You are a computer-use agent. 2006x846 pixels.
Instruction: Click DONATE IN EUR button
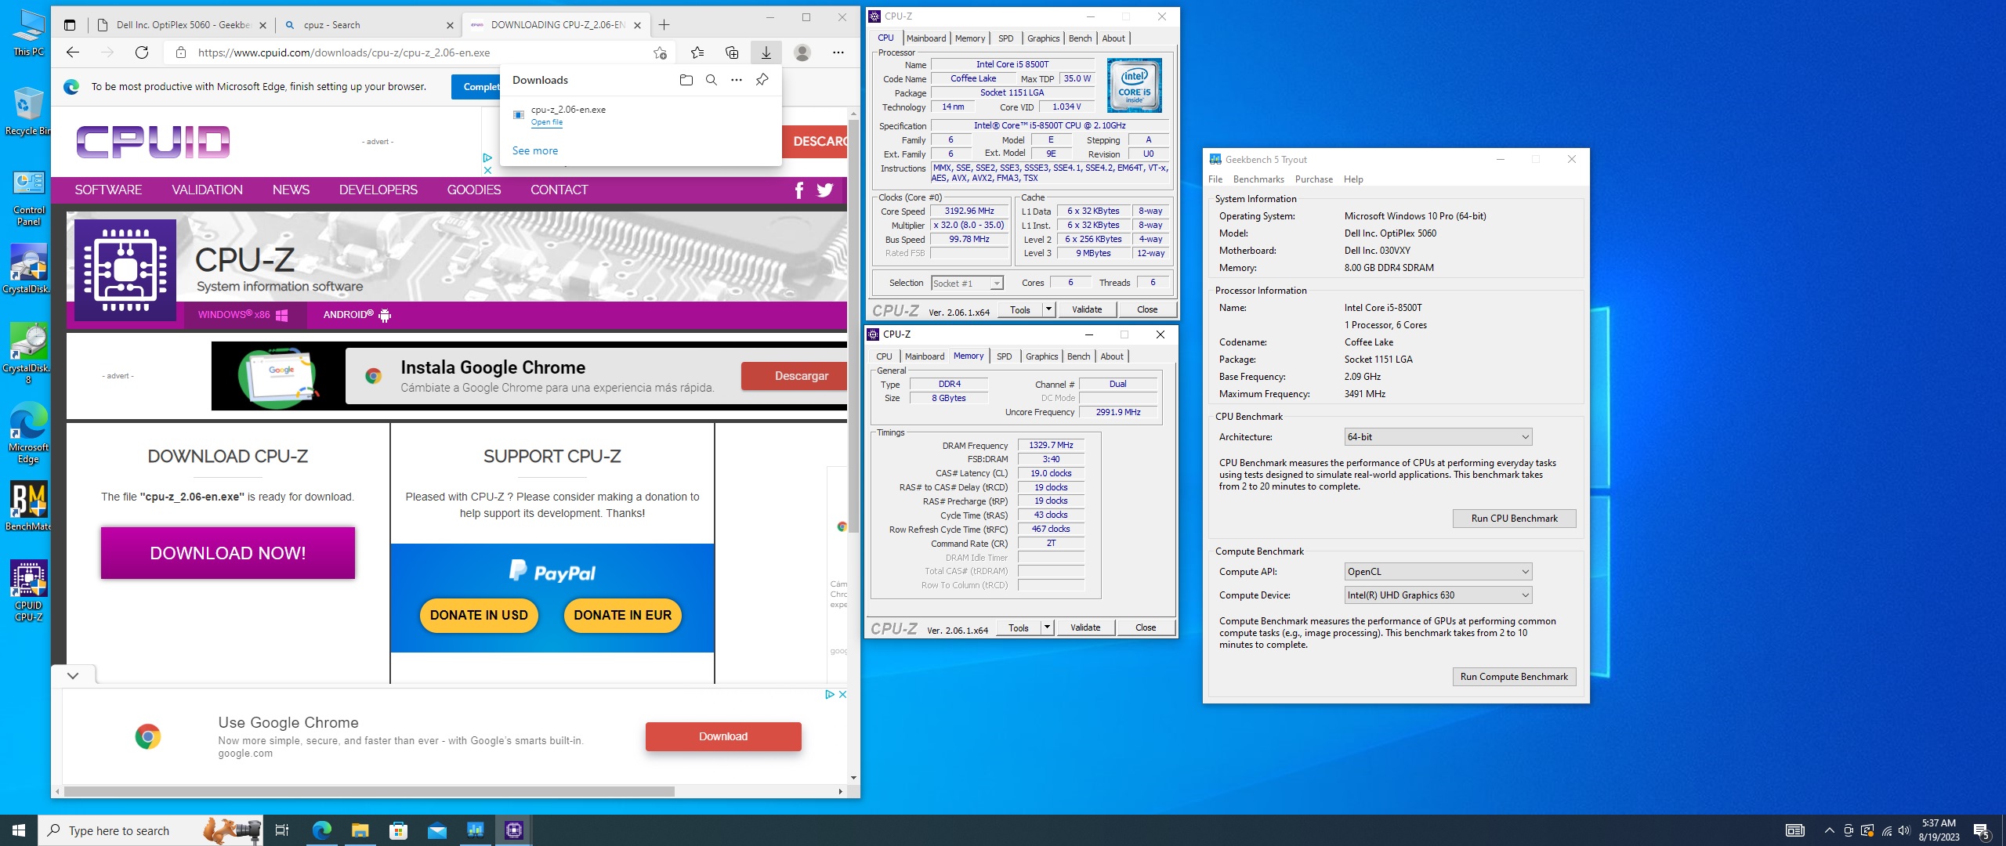point(623,616)
